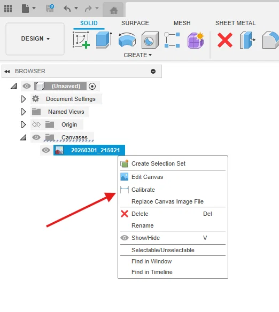Select the Create Form tool
The image size is (279, 312).
coord(196,40)
